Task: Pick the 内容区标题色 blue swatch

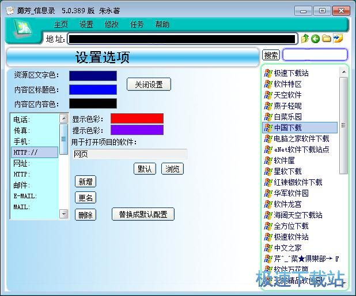Action: click(x=93, y=90)
